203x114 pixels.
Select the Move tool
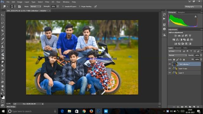click(3, 15)
